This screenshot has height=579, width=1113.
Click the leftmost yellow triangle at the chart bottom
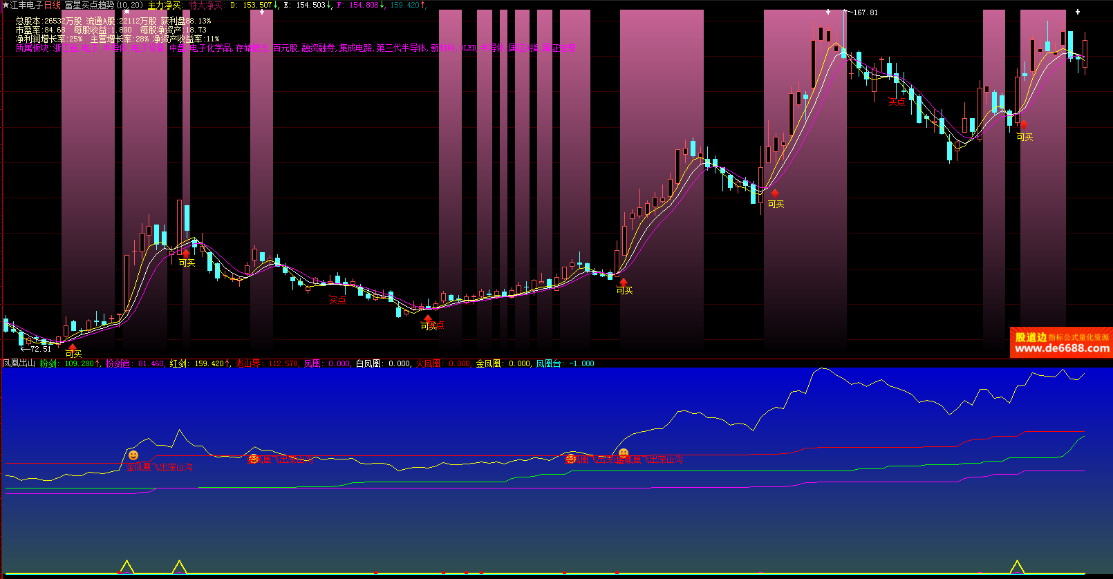pos(127,567)
